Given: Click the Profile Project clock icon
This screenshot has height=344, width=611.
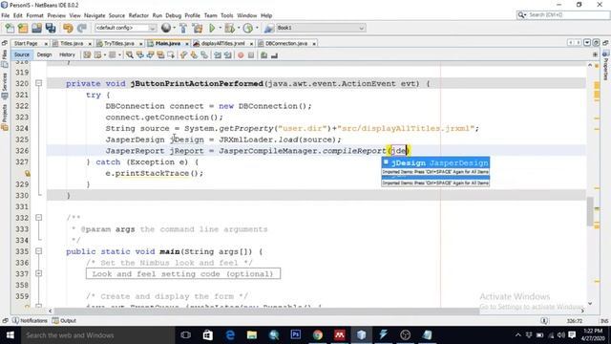Looking at the screenshot, I should point(248,28).
